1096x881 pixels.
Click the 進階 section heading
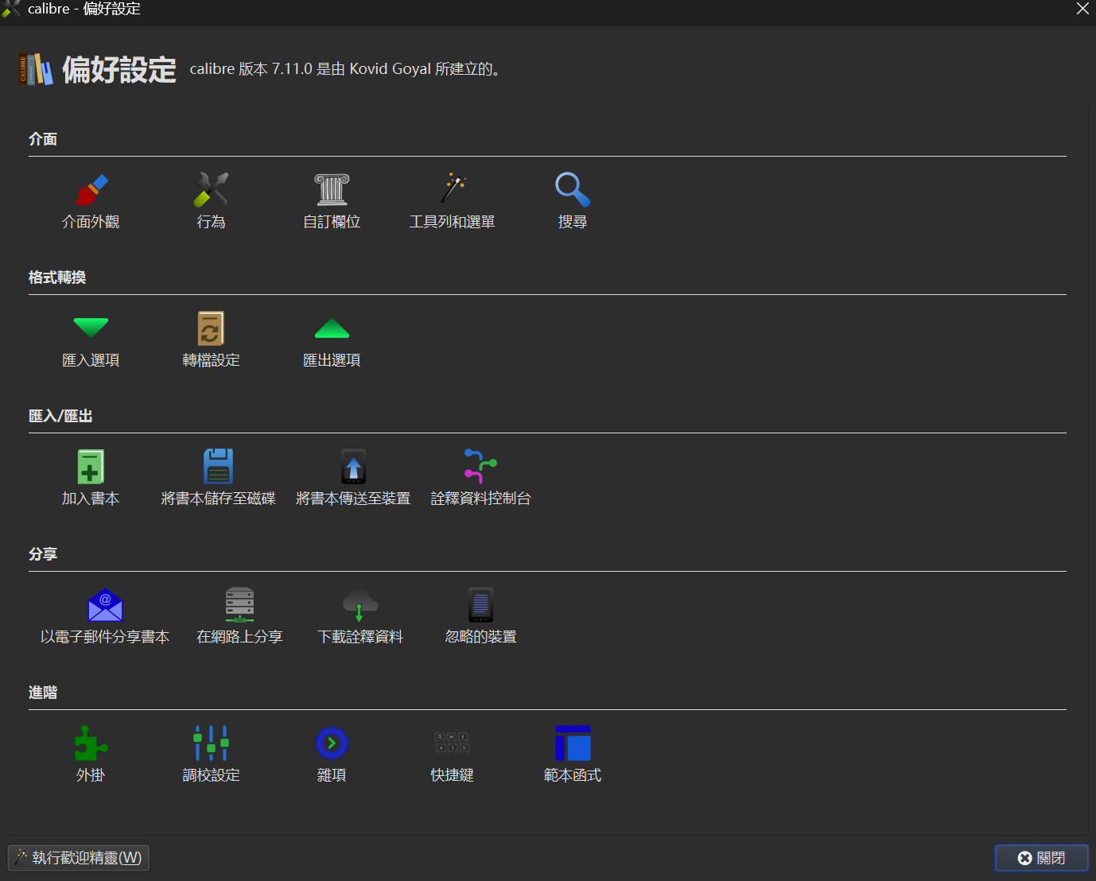click(43, 693)
